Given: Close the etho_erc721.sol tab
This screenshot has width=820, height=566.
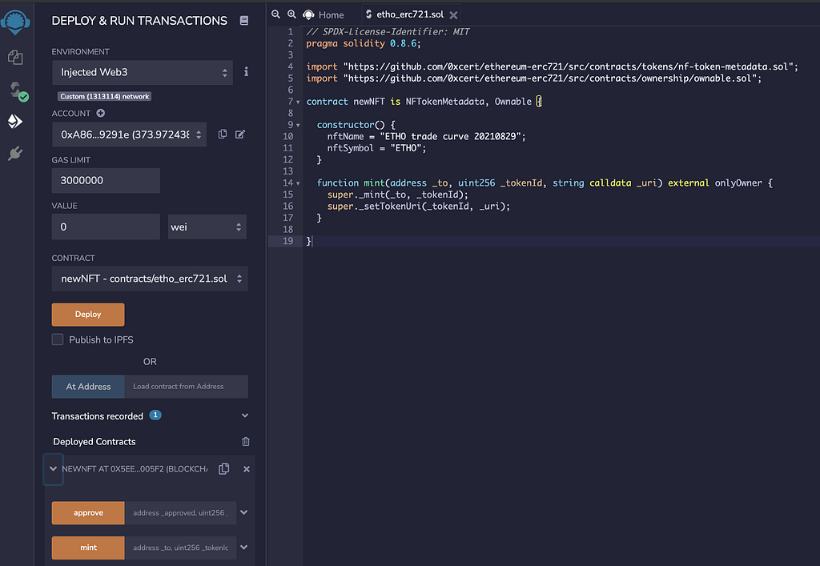Looking at the screenshot, I should click(453, 15).
